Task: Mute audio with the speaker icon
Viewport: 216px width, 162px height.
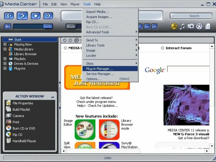Action: coord(8,26)
